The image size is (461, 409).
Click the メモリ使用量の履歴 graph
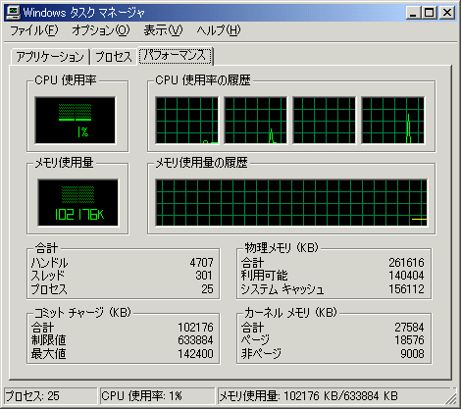tap(291, 202)
